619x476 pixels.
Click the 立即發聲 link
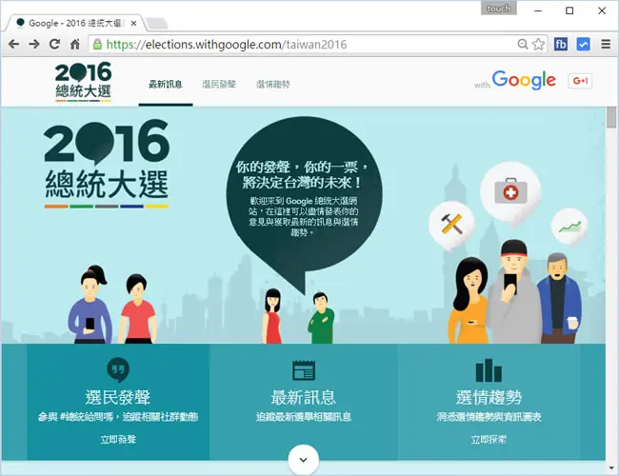(118, 439)
